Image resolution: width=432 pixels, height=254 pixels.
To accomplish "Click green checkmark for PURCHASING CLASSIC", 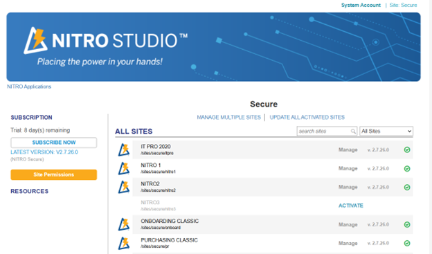I will click(x=407, y=243).
